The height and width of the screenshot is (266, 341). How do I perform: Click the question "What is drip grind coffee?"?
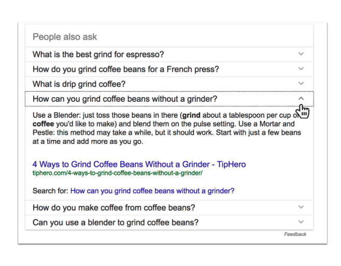coord(79,84)
